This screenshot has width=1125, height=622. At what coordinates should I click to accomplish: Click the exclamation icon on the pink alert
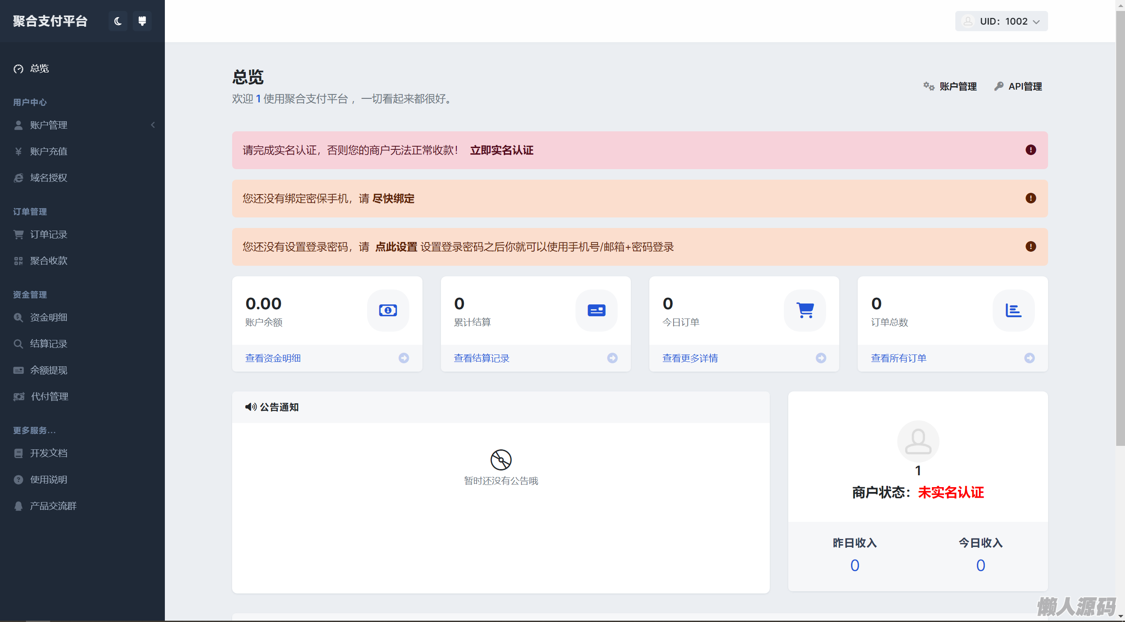[x=1030, y=150]
